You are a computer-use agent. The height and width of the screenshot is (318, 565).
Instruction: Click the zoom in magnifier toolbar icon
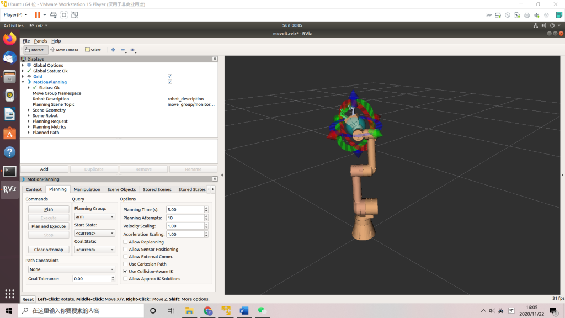point(113,50)
